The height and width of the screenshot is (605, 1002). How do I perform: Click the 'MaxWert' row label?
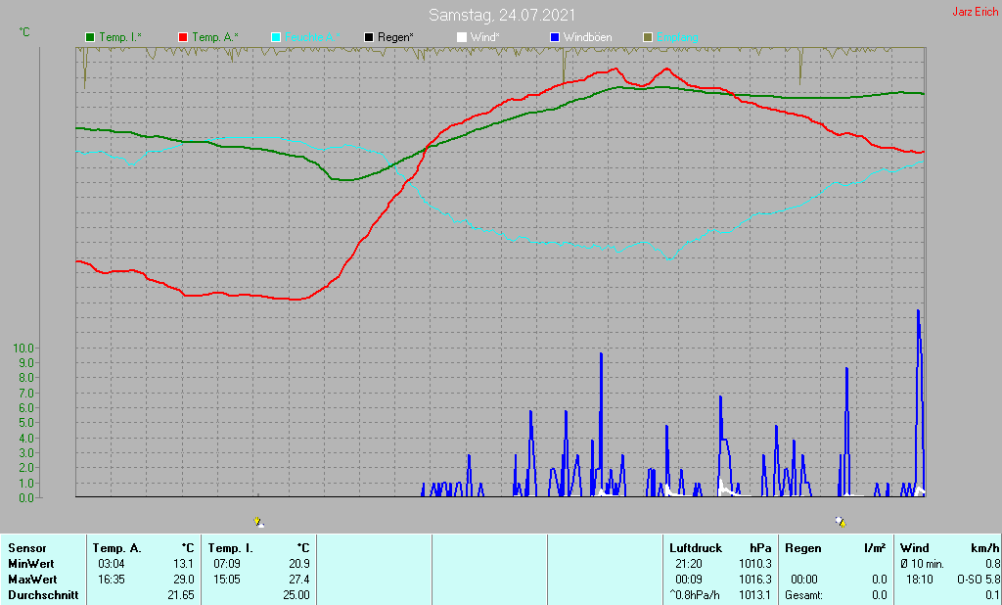pos(32,580)
